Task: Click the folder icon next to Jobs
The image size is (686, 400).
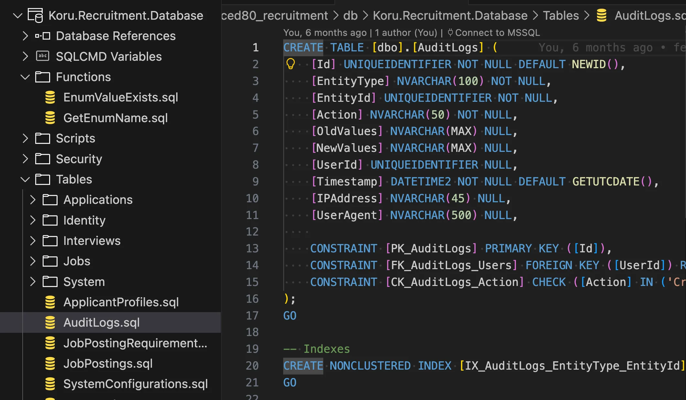Action: (49, 261)
